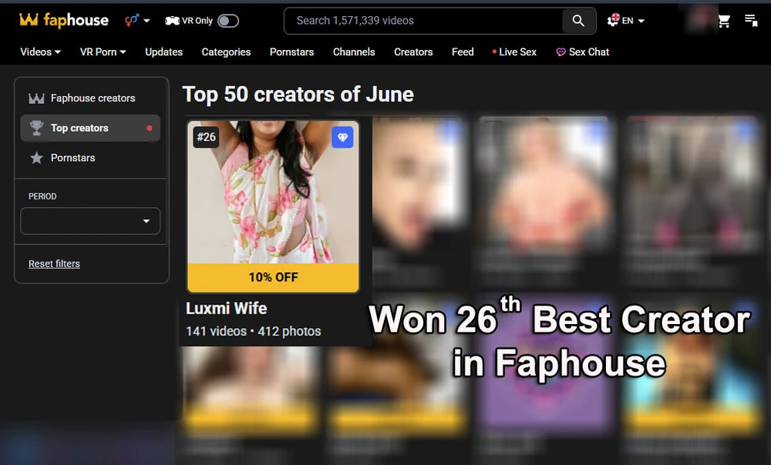Screen dimensions: 771x465
Task: Click the Reset filters link
Action: (54, 263)
